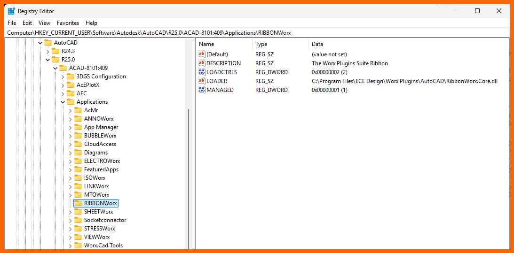Select the BUBBLEWorx folder icon

click(78, 136)
